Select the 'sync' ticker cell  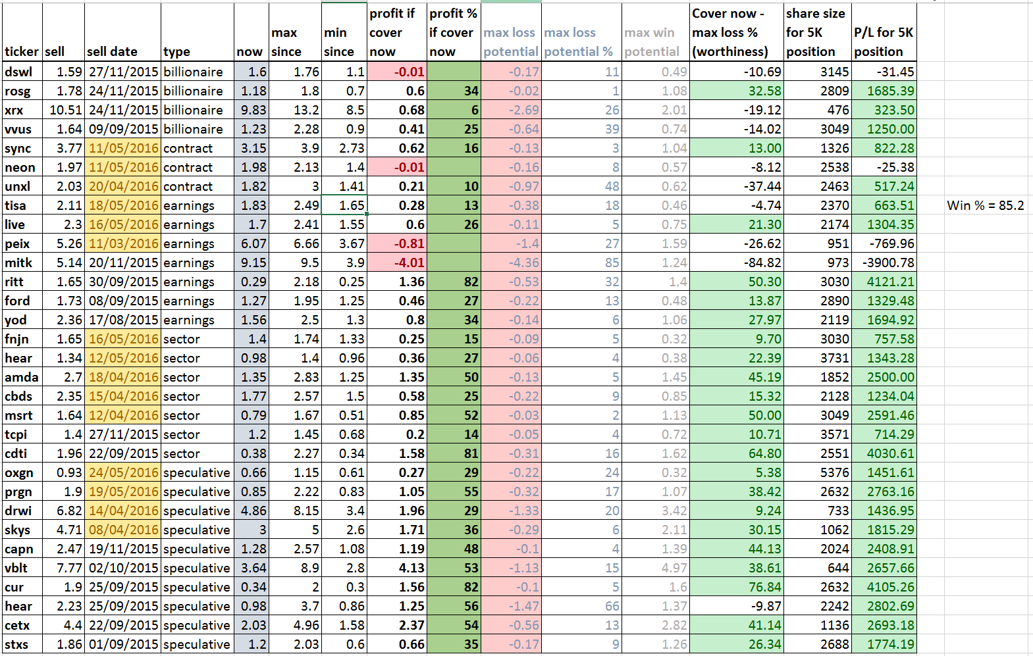tap(22, 148)
